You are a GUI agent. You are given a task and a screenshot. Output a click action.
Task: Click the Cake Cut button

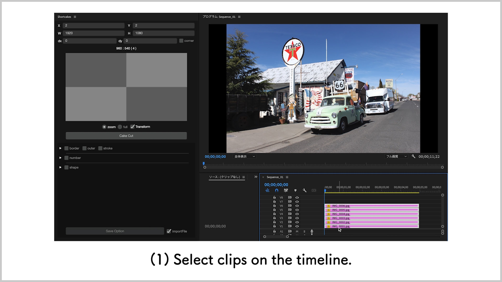tap(126, 136)
